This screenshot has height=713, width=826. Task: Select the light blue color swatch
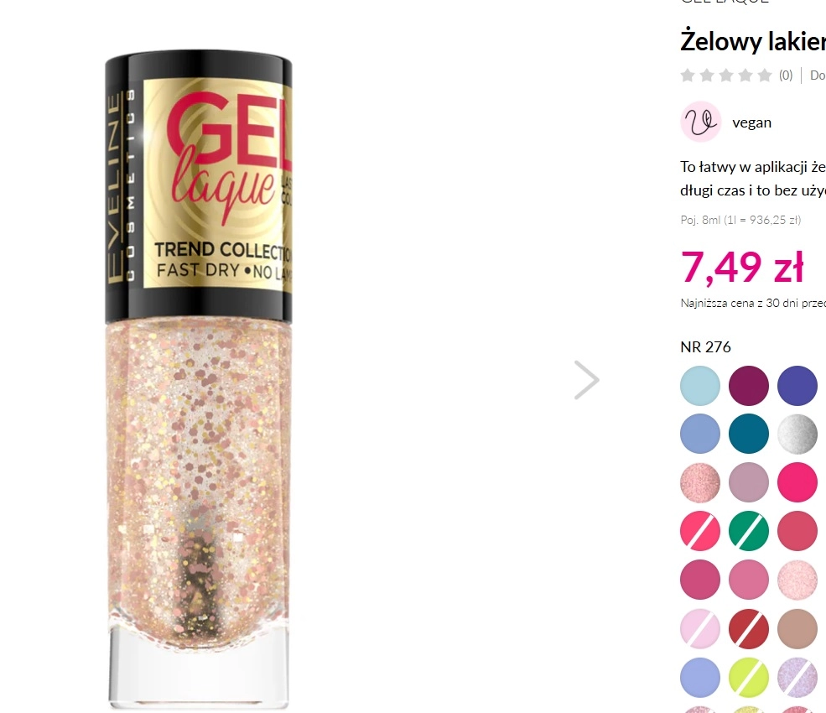tap(700, 386)
